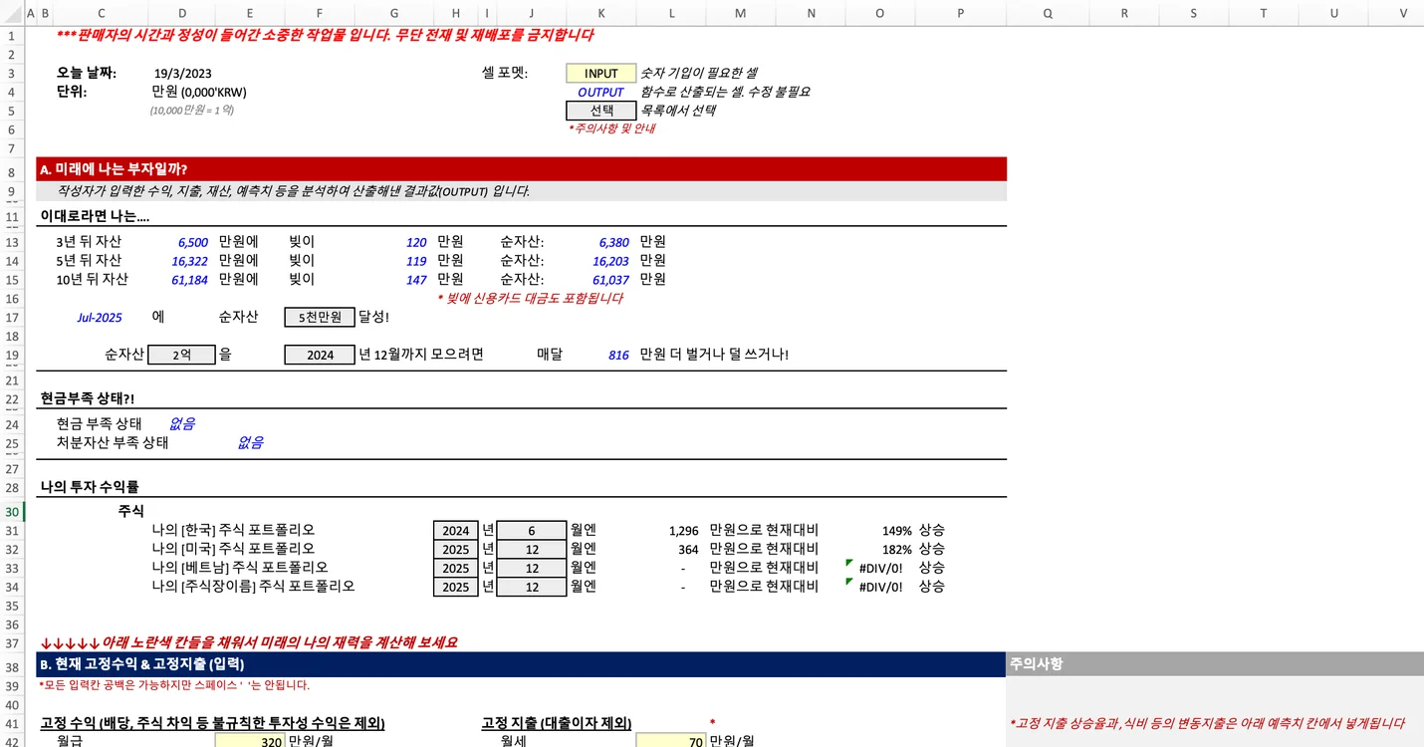This screenshot has width=1424, height=747.
Task: Select the blue OUTPUT legend cell
Action: (x=600, y=92)
